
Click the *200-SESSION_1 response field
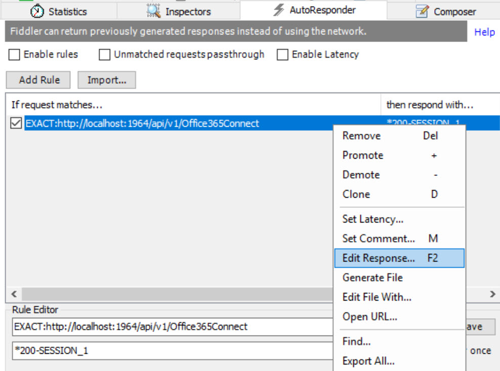click(x=172, y=350)
